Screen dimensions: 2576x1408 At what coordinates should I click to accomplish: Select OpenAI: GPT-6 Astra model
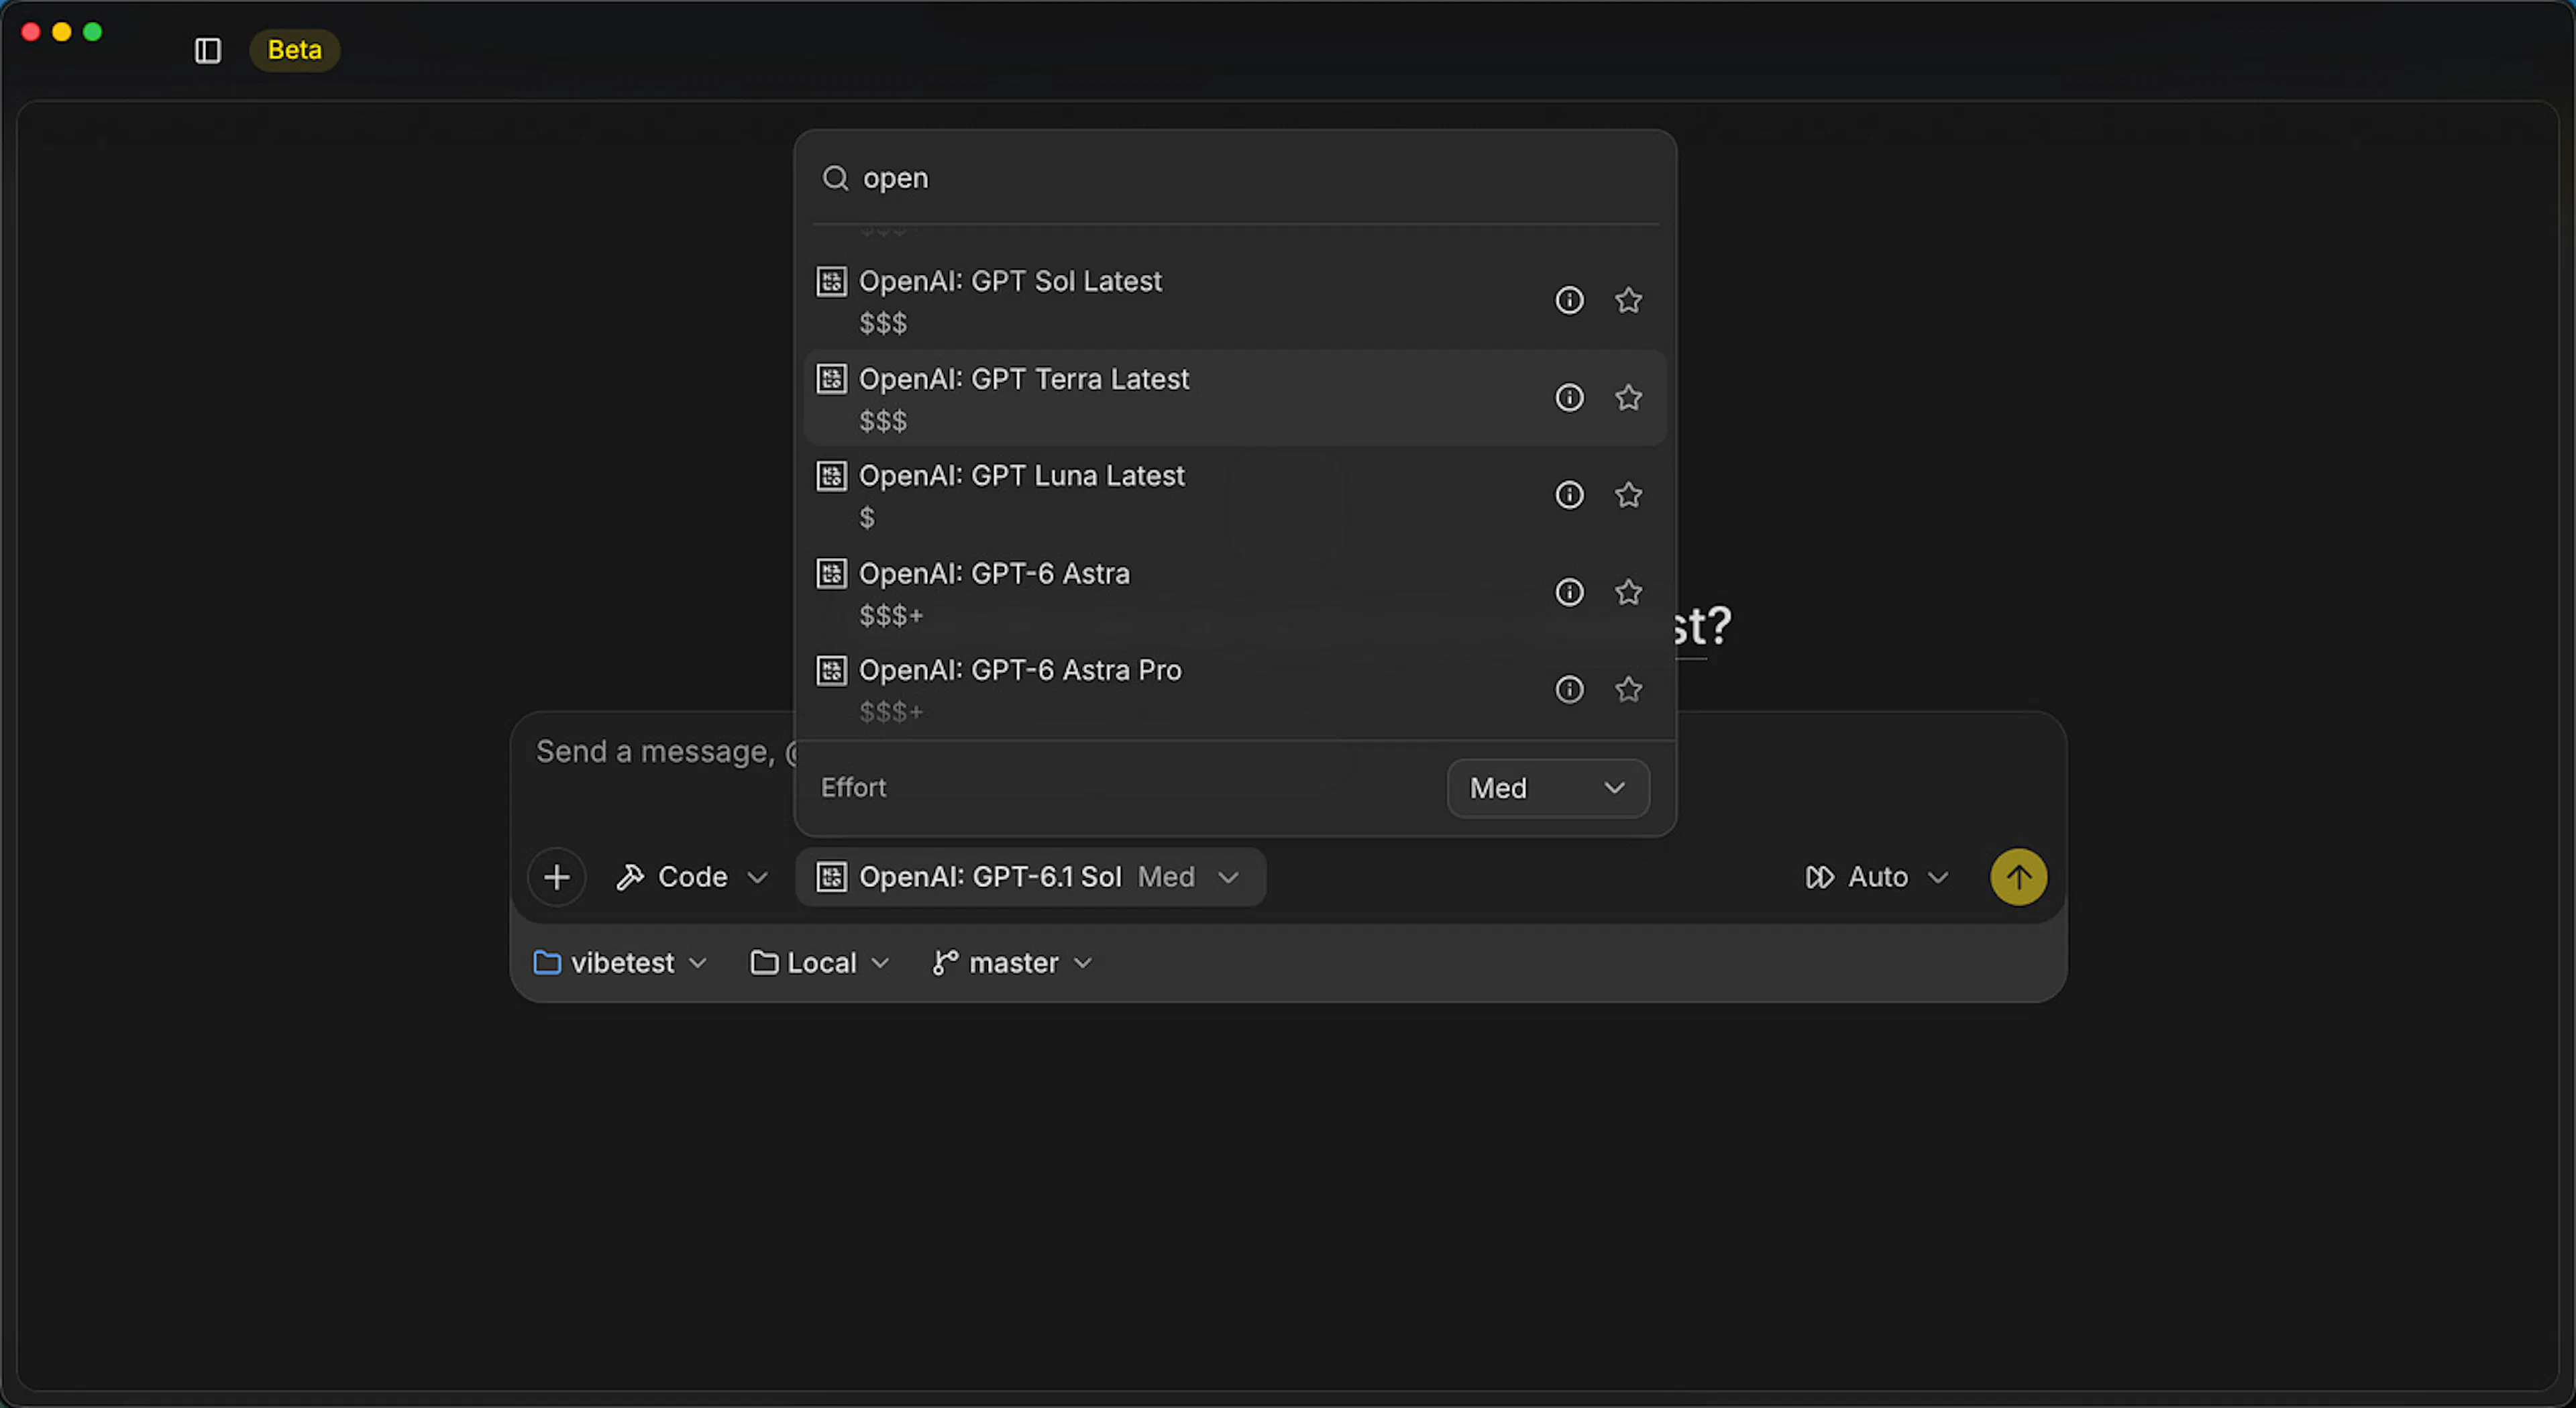[x=1235, y=592]
